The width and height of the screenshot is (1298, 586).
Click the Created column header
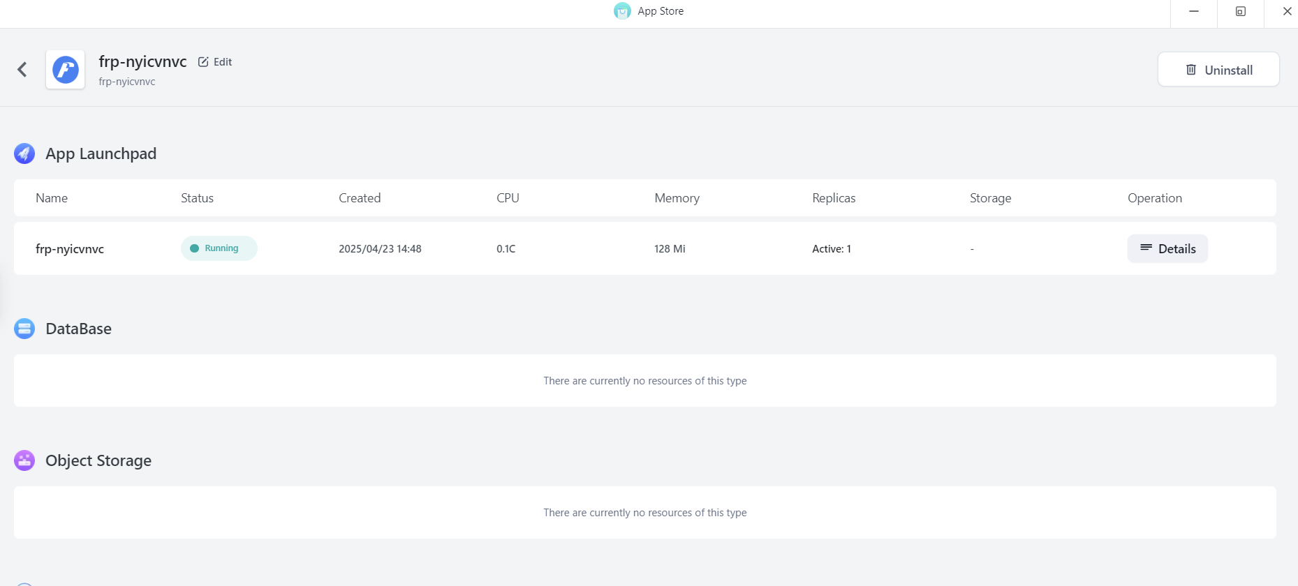(x=360, y=198)
